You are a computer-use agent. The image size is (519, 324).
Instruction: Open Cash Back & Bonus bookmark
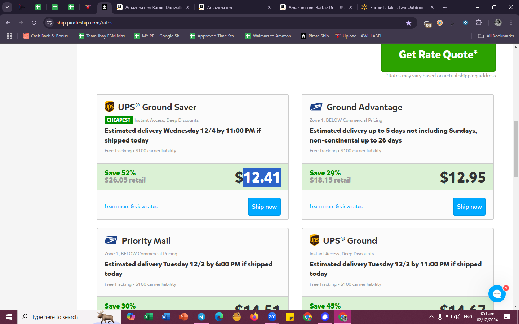[47, 36]
